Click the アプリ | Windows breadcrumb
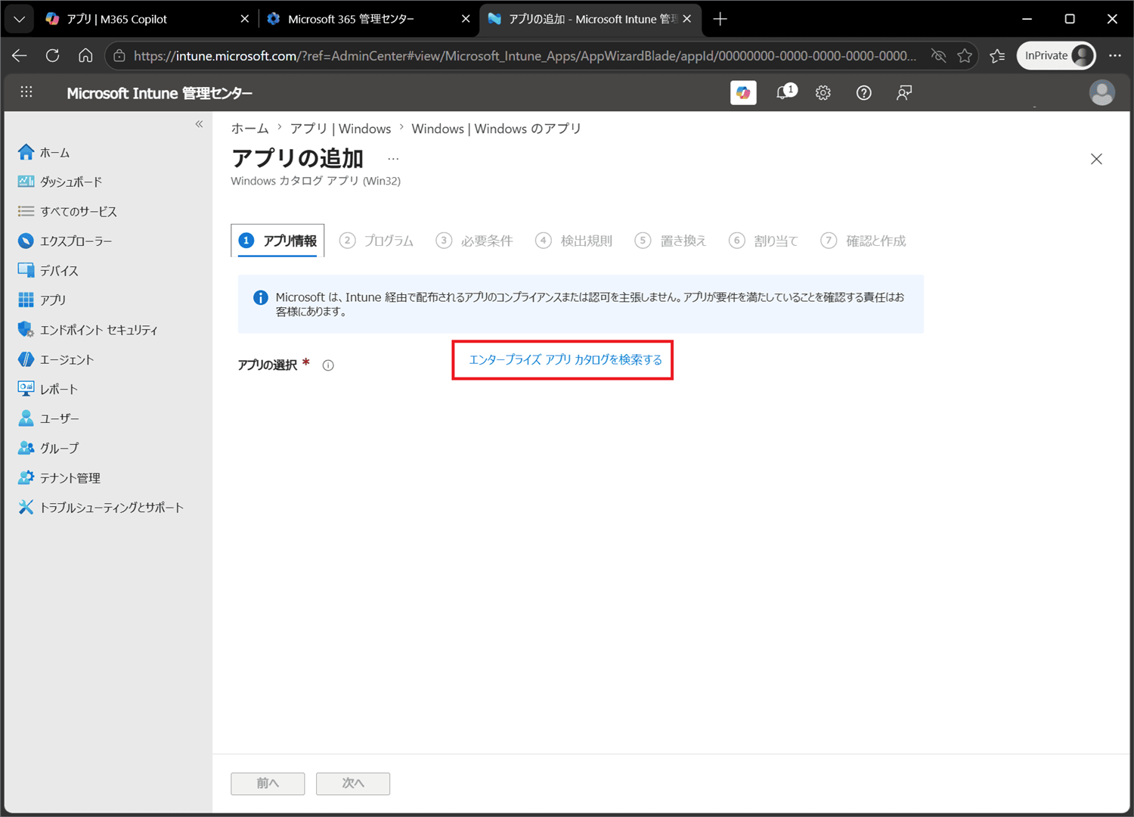The image size is (1134, 817). pyautogui.click(x=340, y=129)
